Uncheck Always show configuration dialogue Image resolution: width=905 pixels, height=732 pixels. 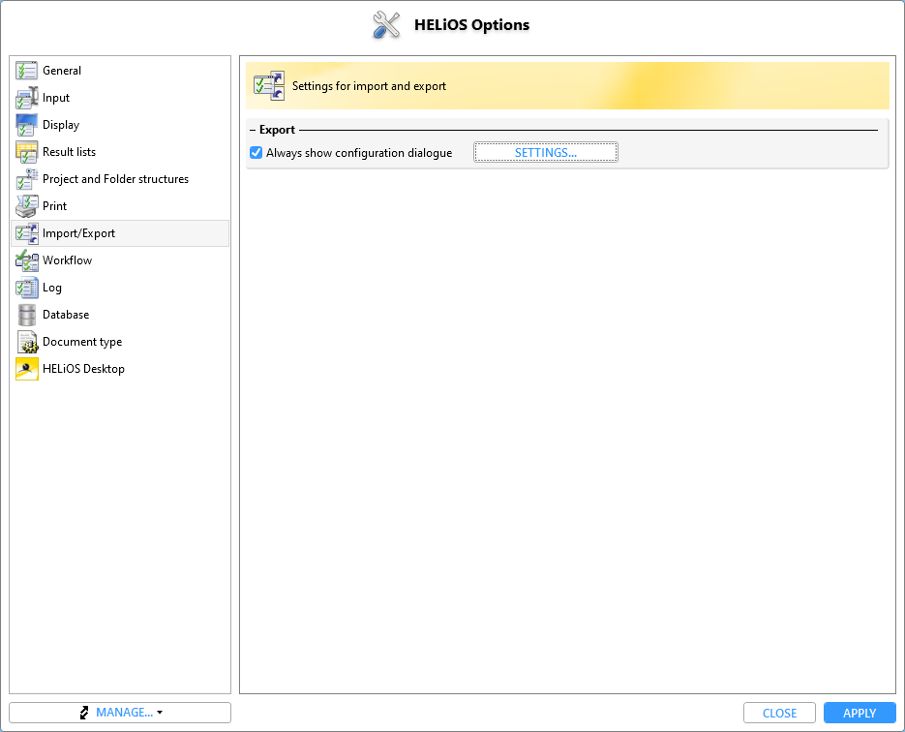click(256, 152)
